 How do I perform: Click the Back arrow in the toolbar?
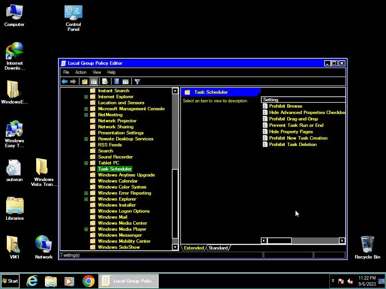pyautogui.click(x=64, y=81)
